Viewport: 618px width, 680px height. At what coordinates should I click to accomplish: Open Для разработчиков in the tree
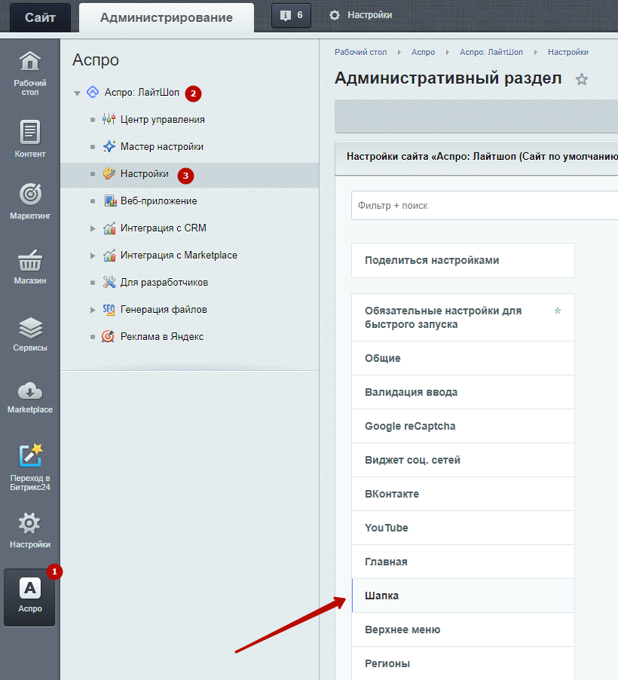click(164, 282)
